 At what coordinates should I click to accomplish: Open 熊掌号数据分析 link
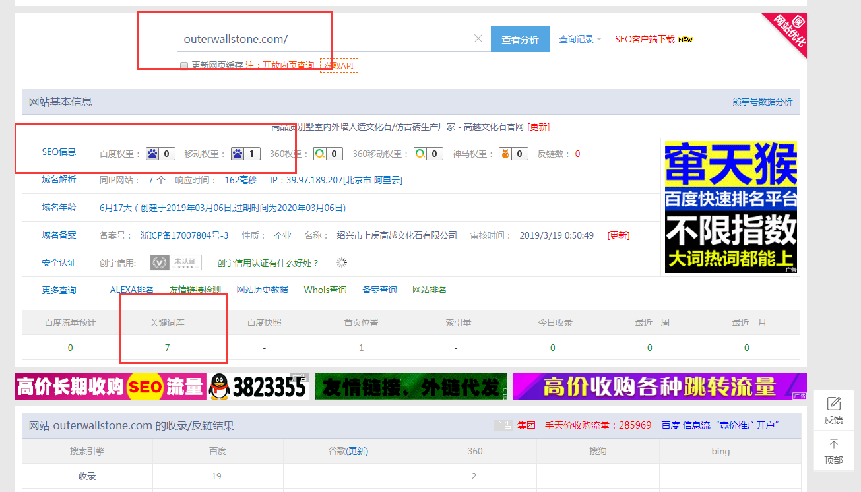pyautogui.click(x=763, y=102)
